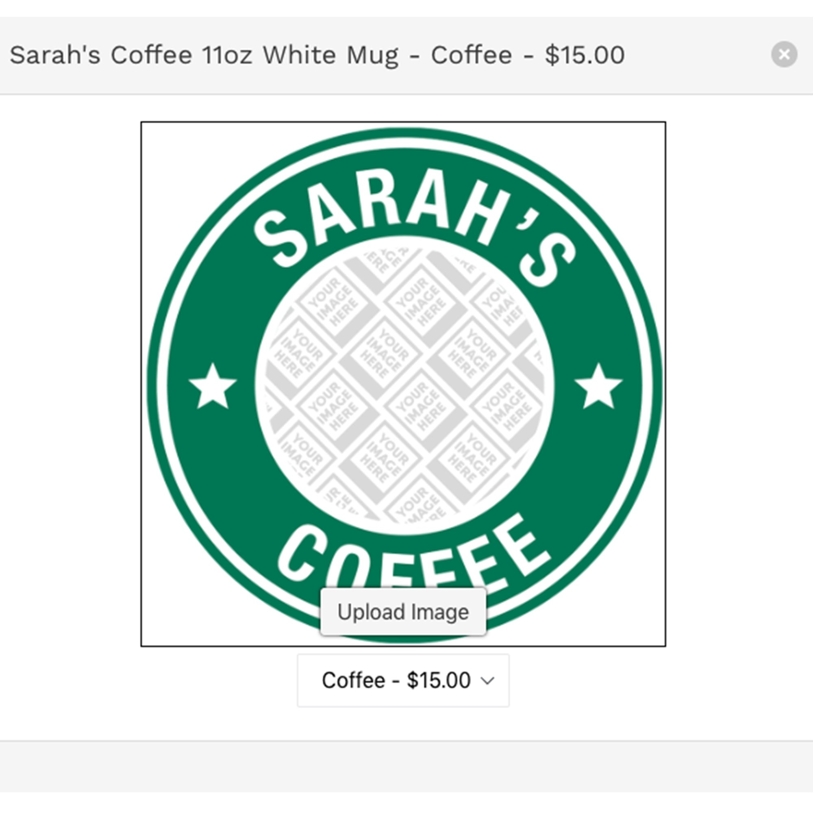Select the SARAH'S text on the logo
813x813 pixels.
[x=415, y=227]
